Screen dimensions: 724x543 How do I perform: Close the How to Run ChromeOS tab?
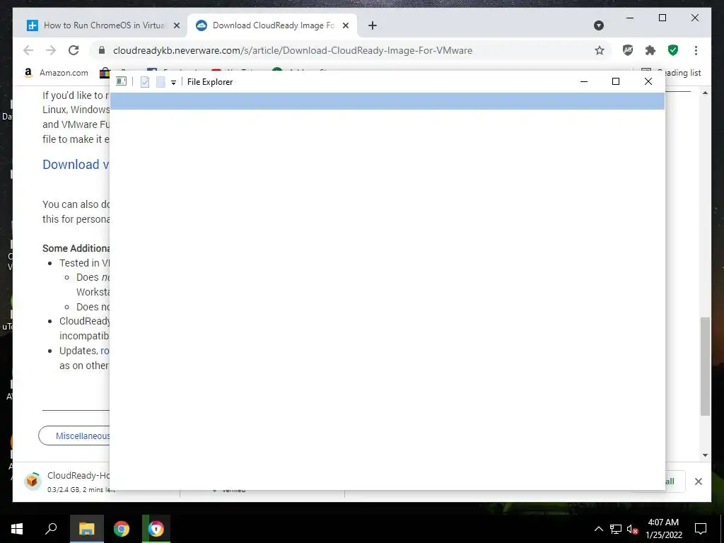[x=176, y=26]
